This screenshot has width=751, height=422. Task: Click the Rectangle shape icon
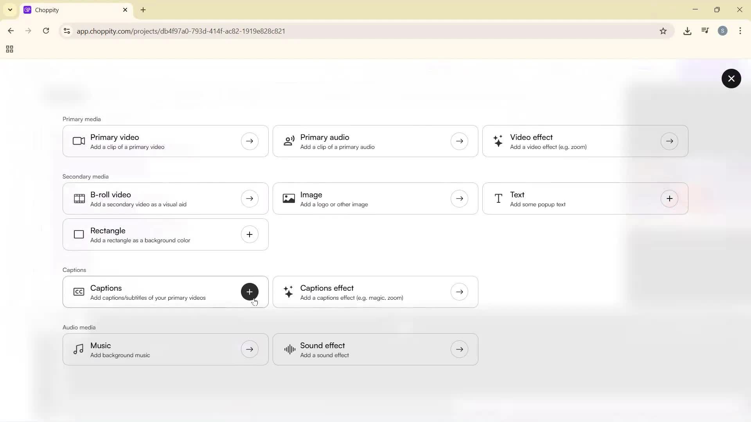(79, 234)
